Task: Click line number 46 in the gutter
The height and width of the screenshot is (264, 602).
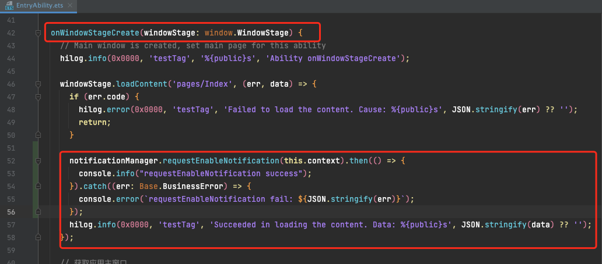Action: point(10,84)
